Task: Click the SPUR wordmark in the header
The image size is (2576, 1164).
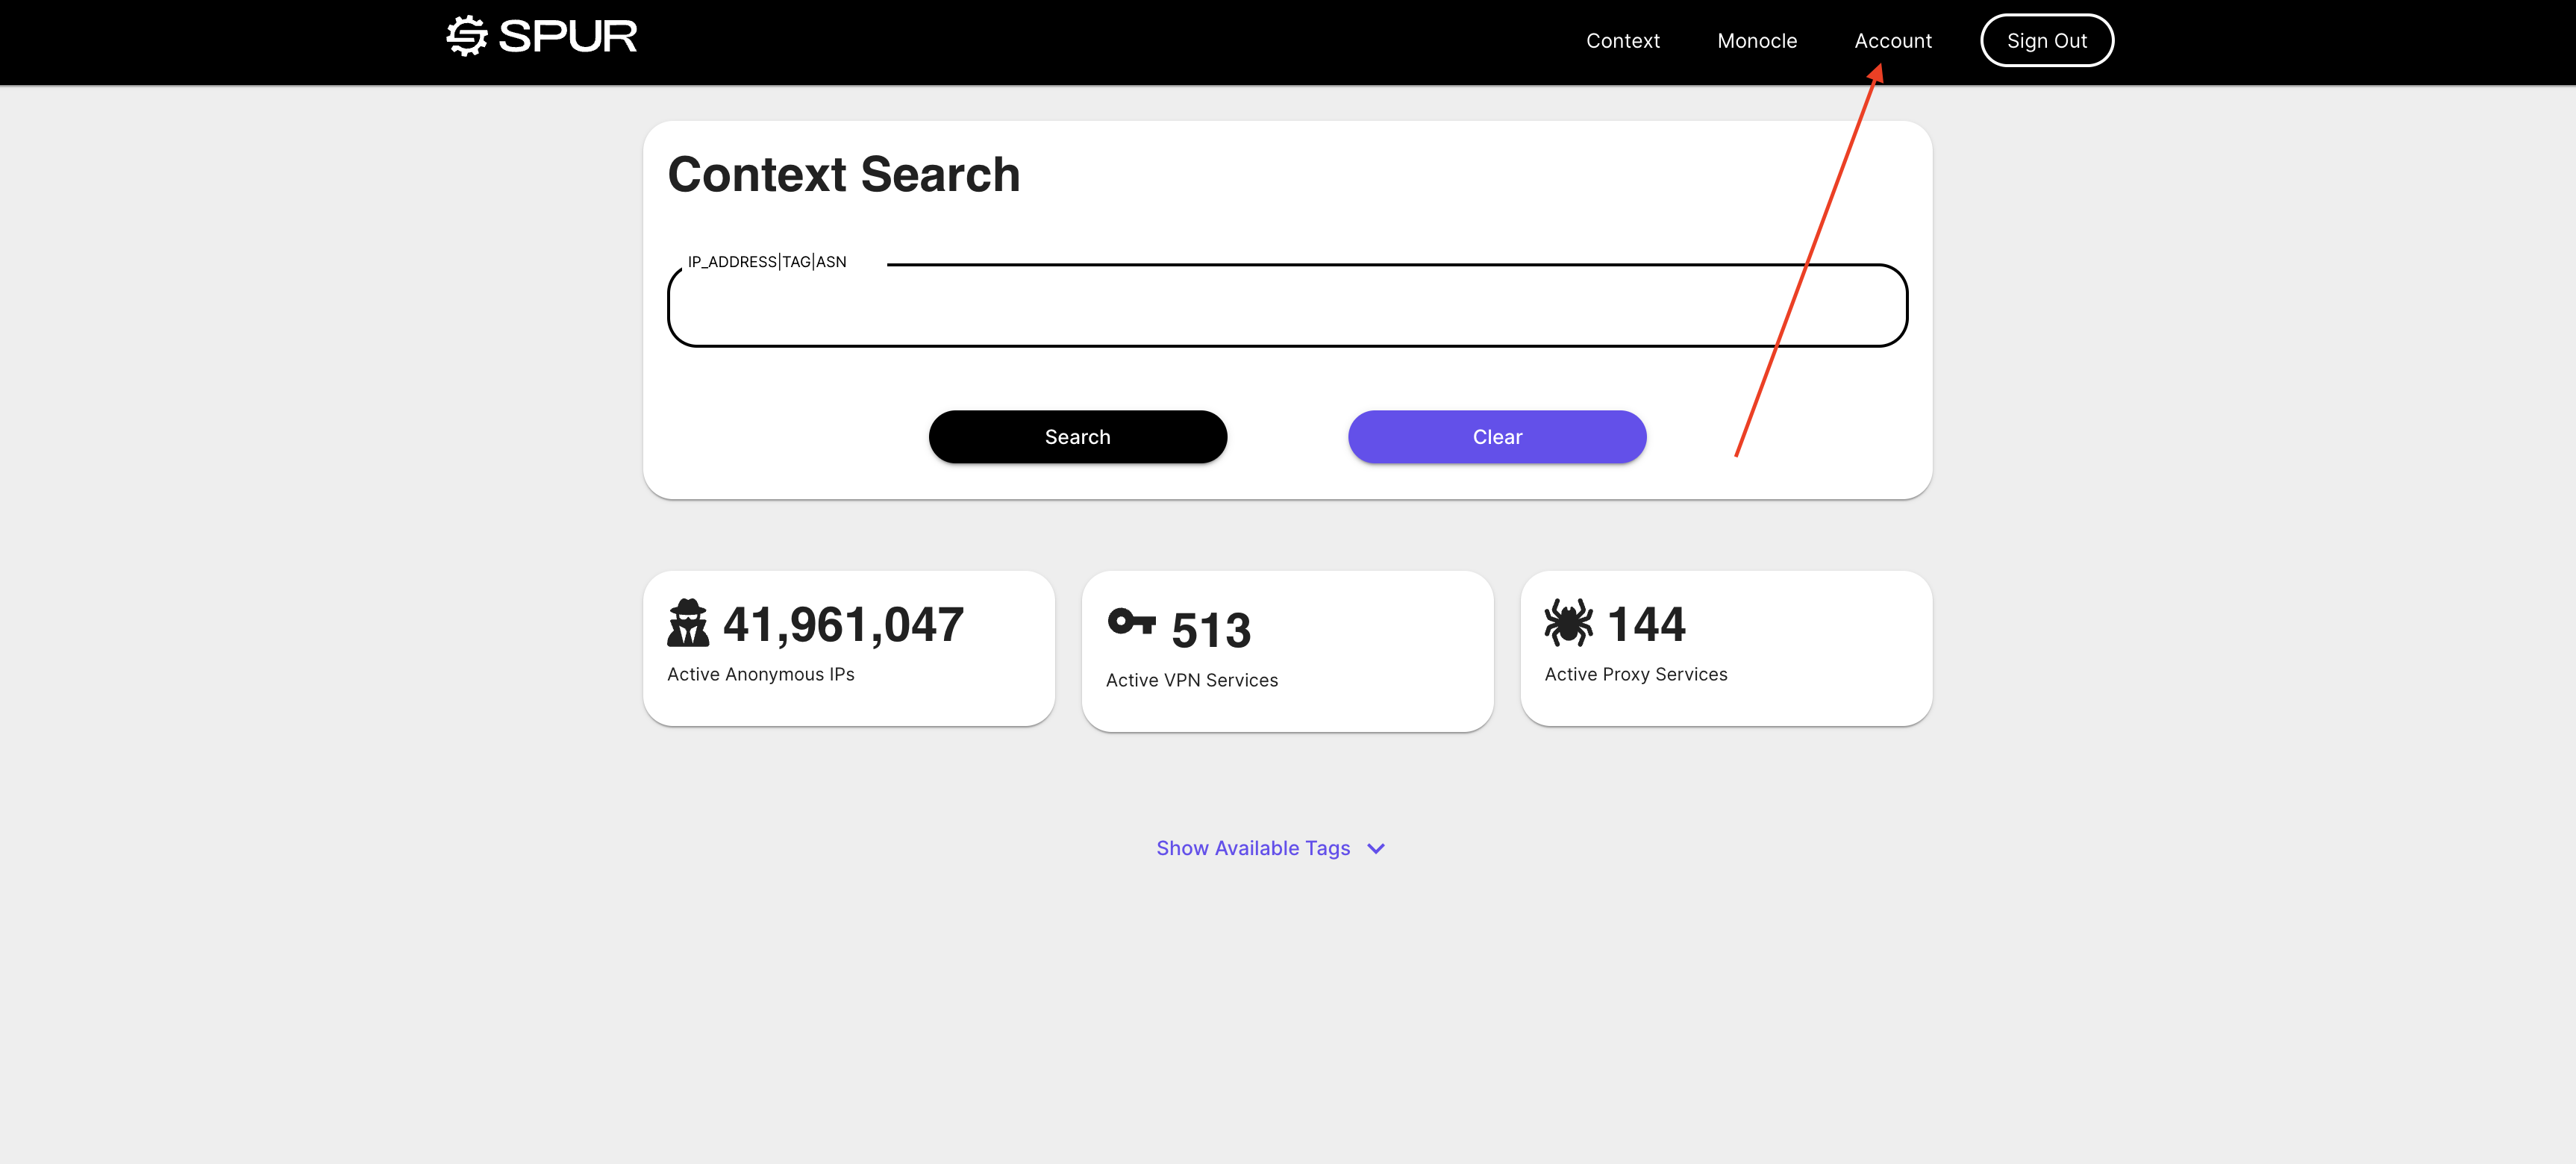Action: coord(567,37)
